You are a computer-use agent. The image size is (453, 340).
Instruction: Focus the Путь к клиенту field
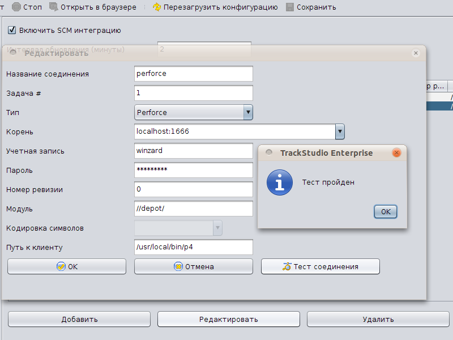194,247
